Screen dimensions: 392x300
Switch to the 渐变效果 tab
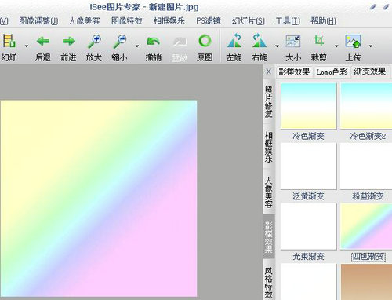tap(370, 71)
